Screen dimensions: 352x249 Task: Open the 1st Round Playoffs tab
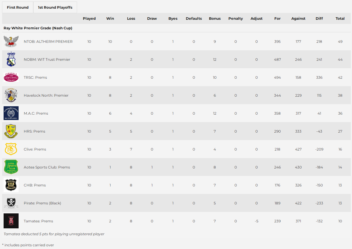(x=55, y=7)
